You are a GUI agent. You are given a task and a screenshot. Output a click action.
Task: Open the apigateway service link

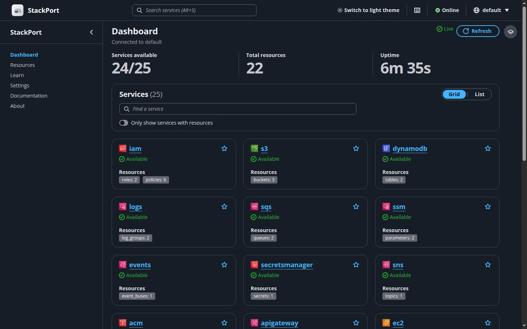tap(280, 323)
